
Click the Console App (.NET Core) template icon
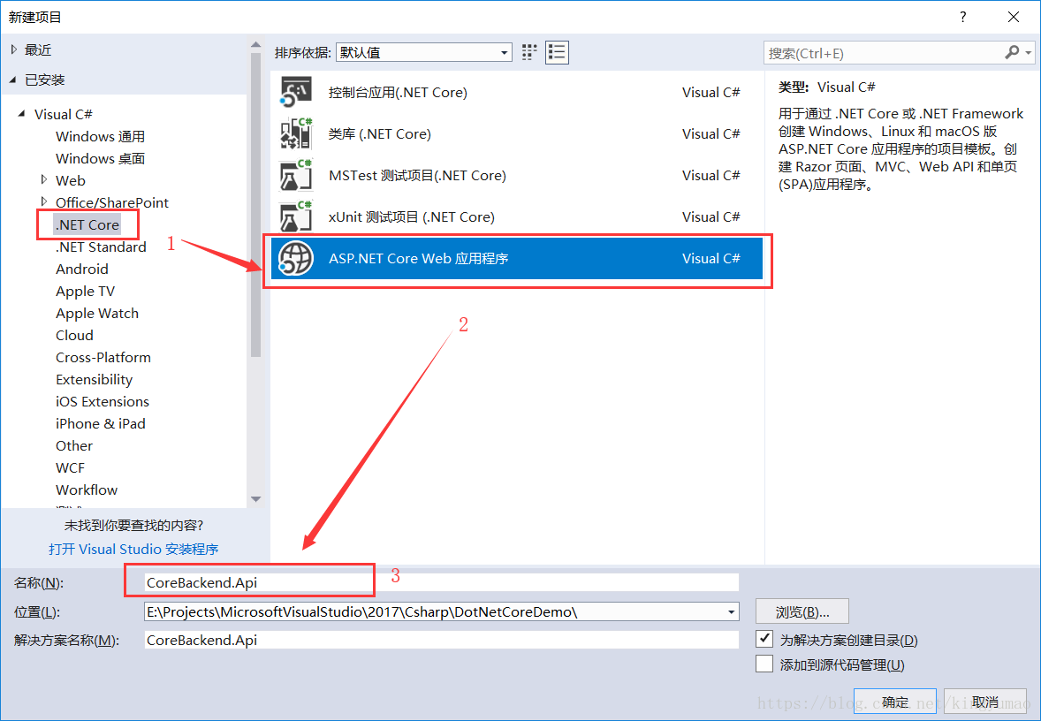pos(296,92)
